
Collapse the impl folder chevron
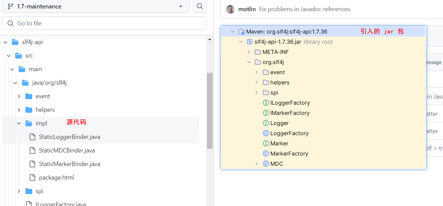pyautogui.click(x=19, y=123)
